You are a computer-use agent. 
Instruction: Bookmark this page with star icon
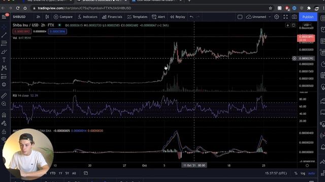(270, 8)
